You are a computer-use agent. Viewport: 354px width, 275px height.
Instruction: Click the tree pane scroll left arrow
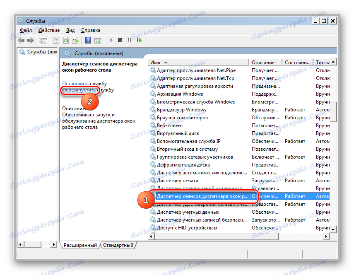coord(20,244)
